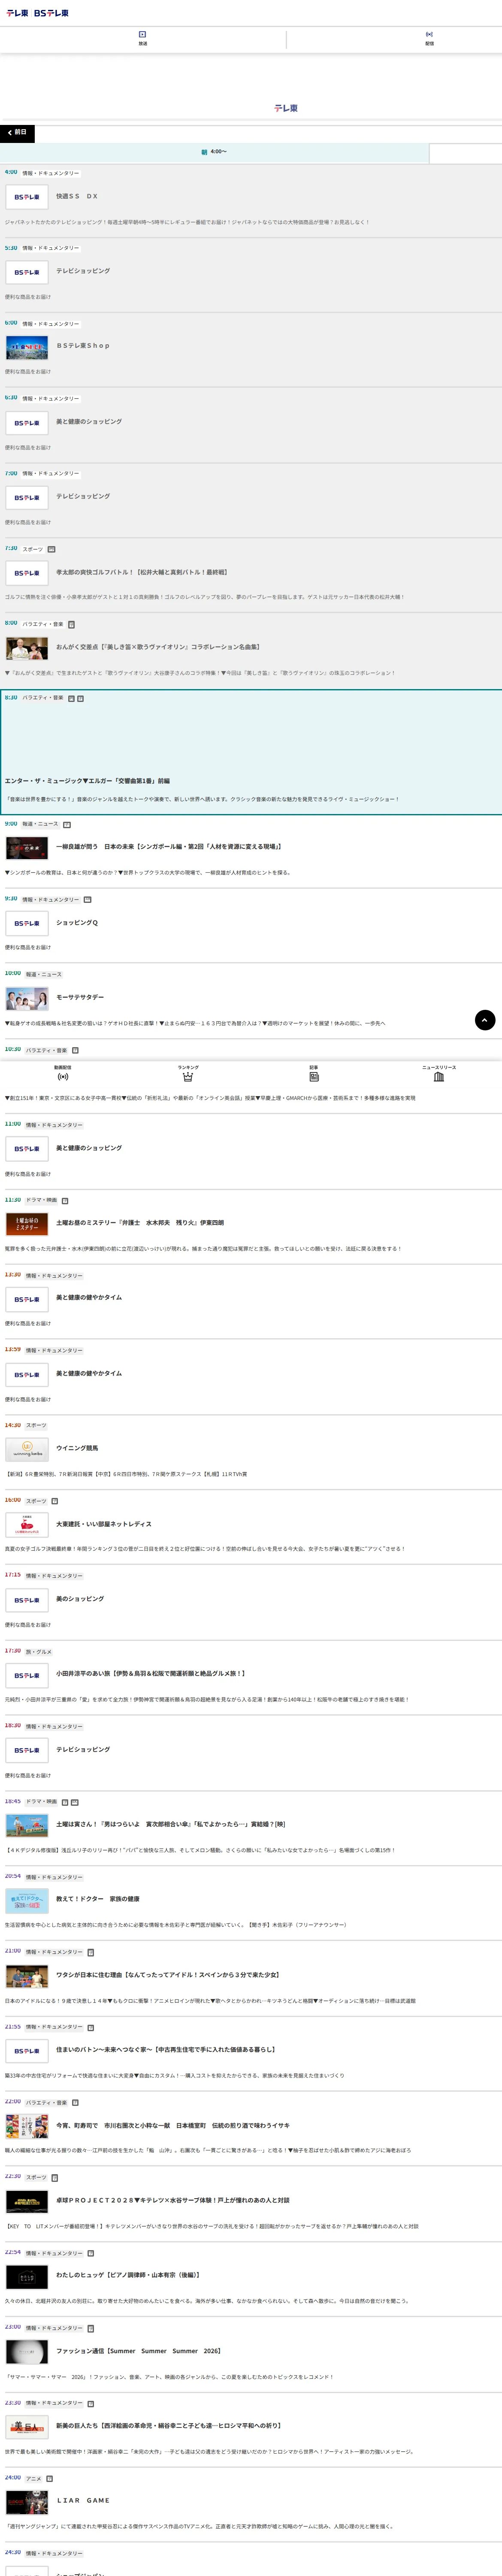The image size is (502, 2576).
Task: Open LIAR GAME anime thumbnail
Action: (x=27, y=2502)
